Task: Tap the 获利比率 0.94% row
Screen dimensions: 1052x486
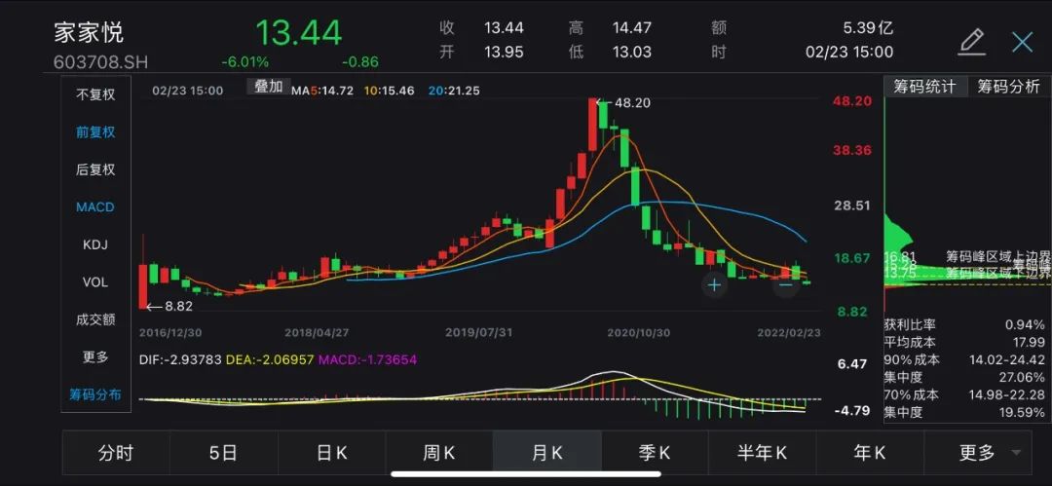Action: [x=964, y=325]
